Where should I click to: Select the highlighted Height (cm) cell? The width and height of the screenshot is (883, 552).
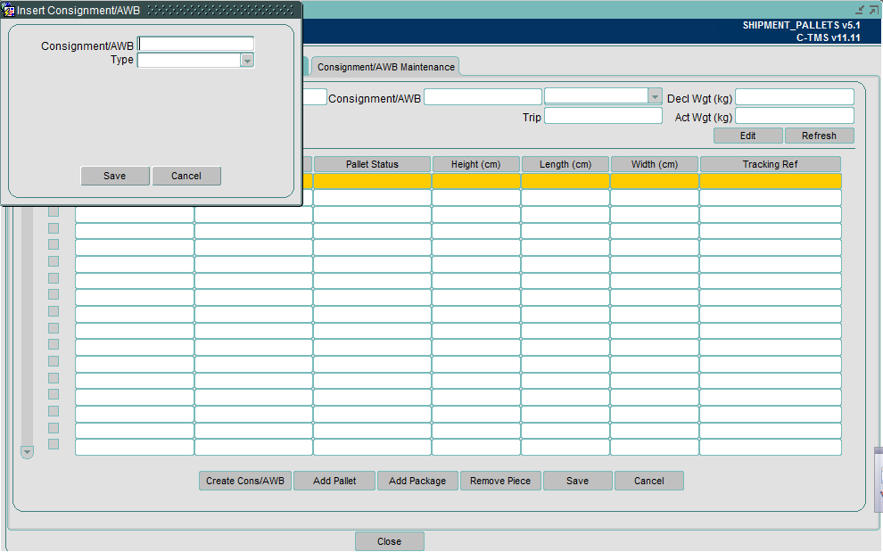476,181
